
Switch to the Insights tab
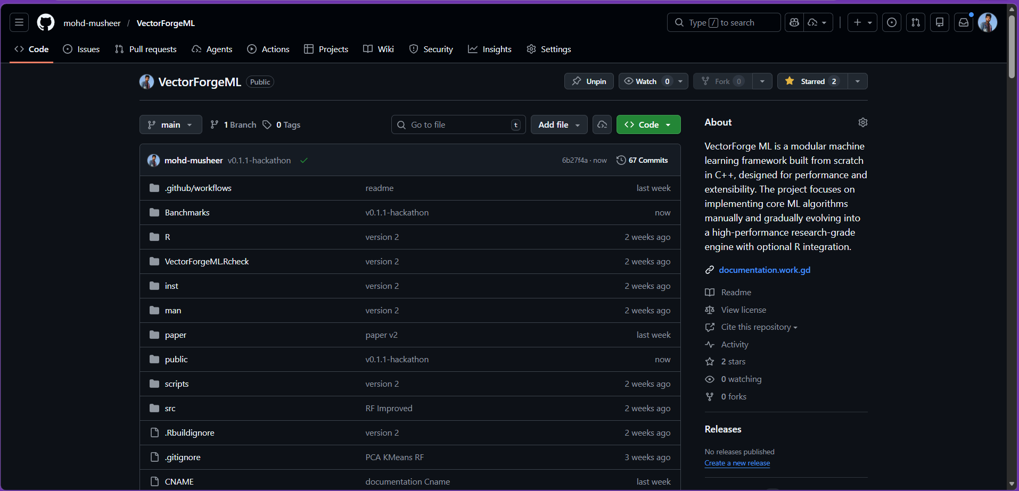pyautogui.click(x=490, y=49)
